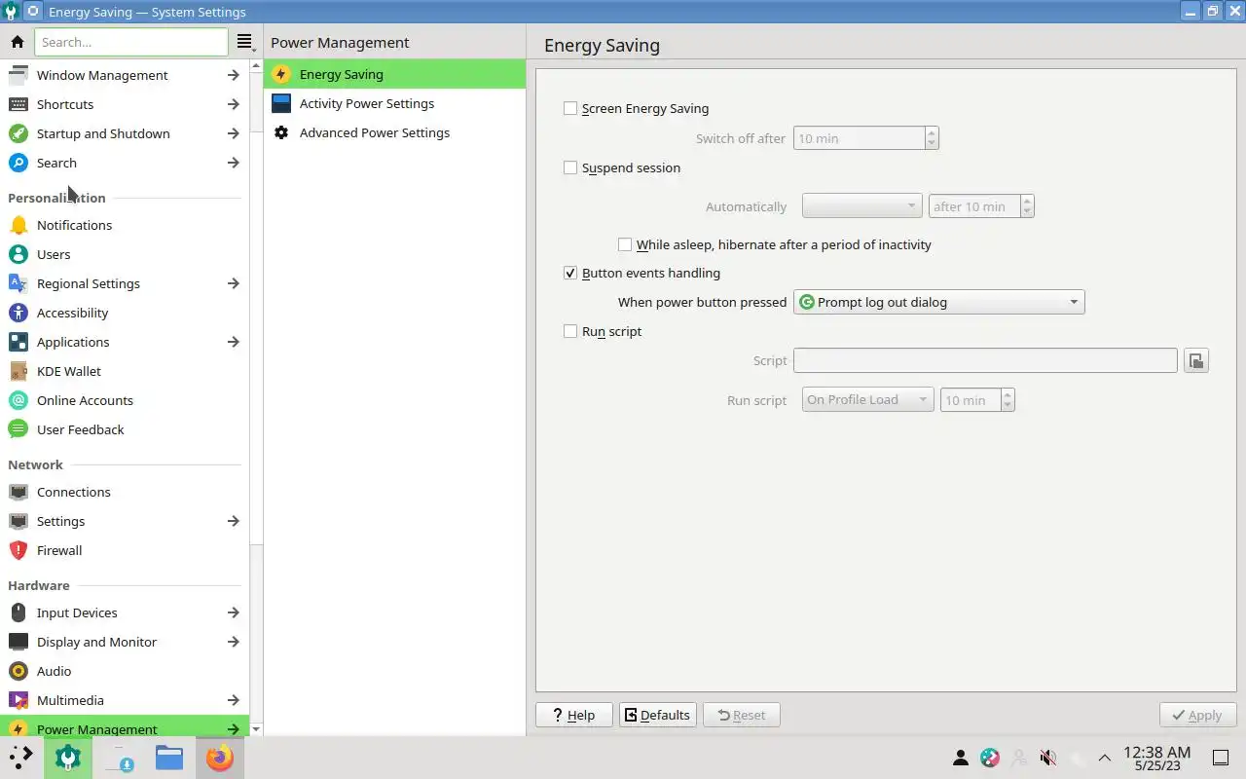Expand Regional Settings arrow

(233, 283)
